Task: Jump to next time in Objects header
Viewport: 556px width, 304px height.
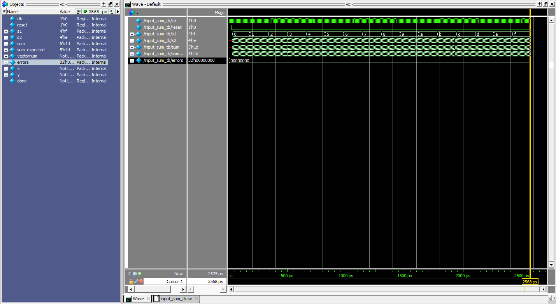Action: point(112,12)
